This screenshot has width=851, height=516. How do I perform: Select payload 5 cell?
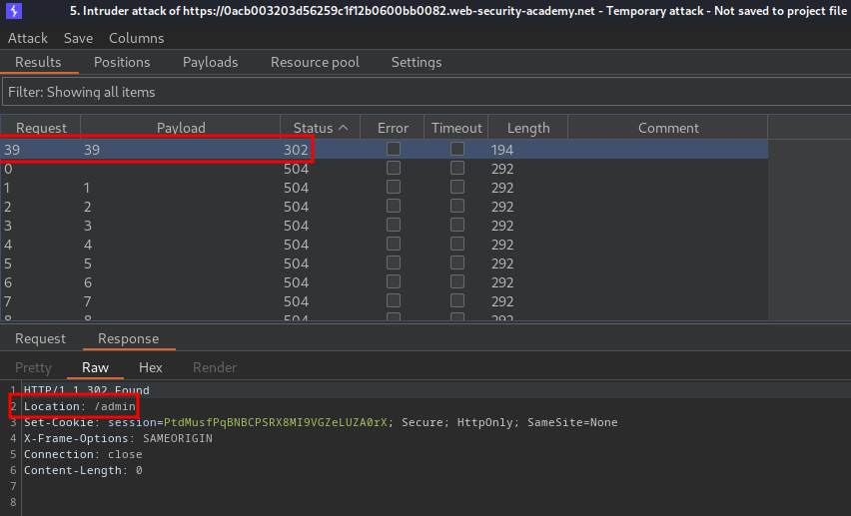point(87,263)
